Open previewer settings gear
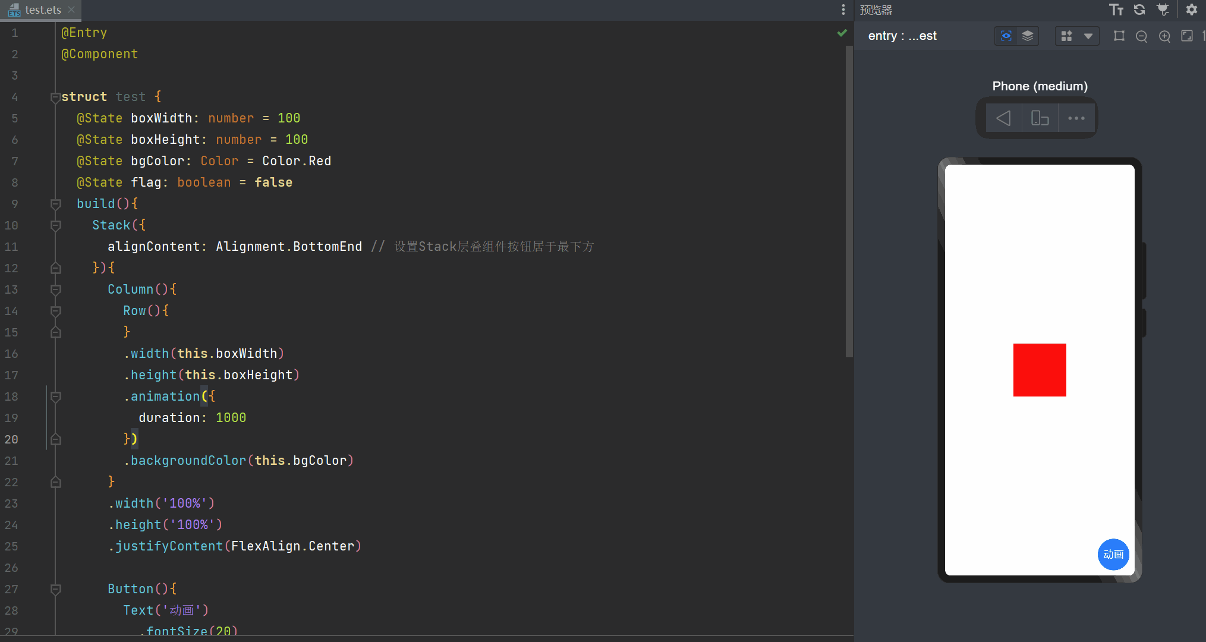Image resolution: width=1206 pixels, height=642 pixels. [1191, 10]
